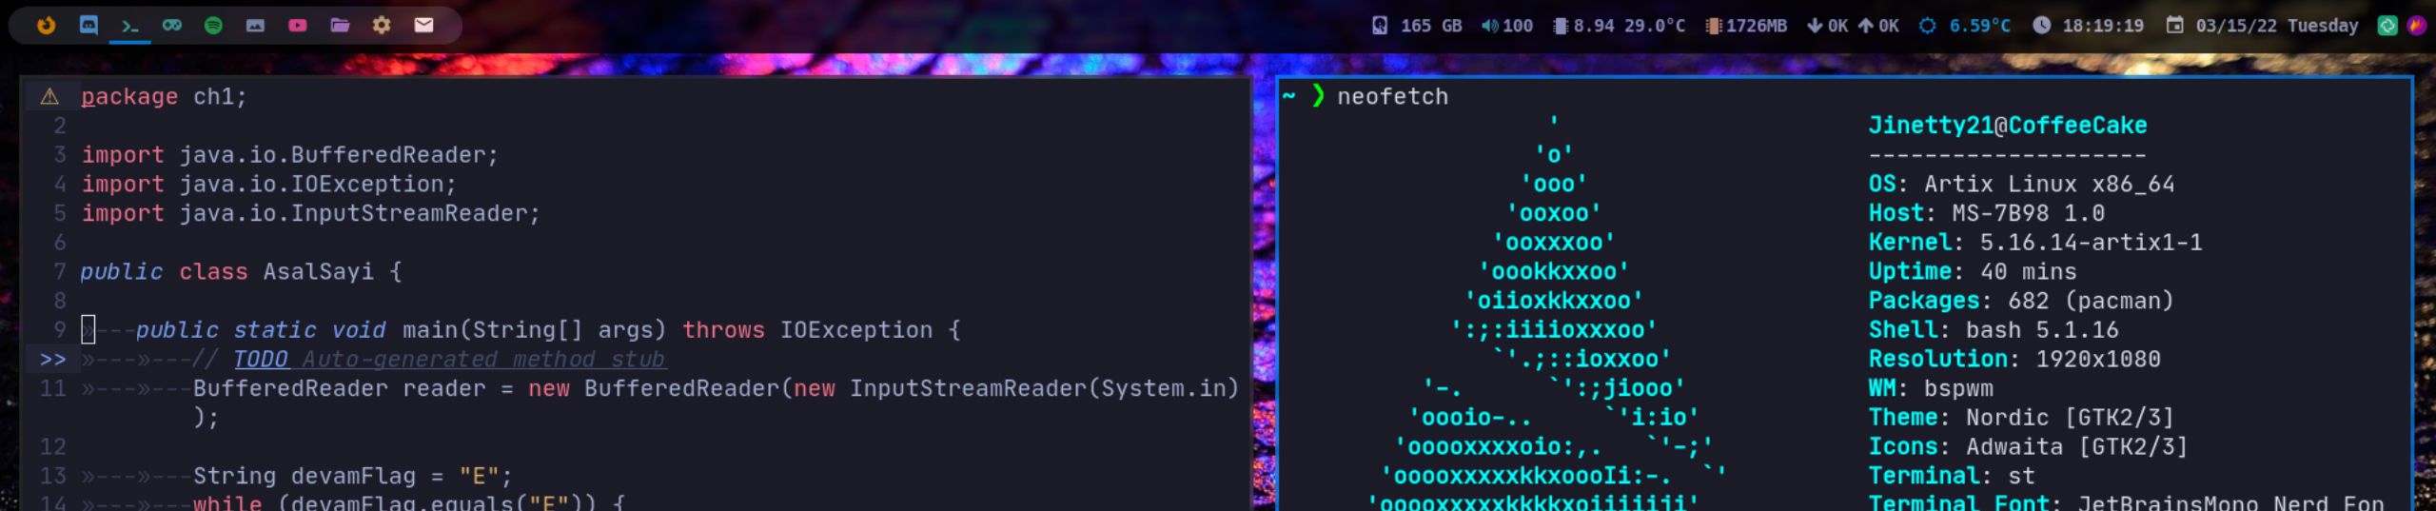Open the mail envelope icon
Image resolution: width=2436 pixels, height=511 pixels.
(x=423, y=26)
